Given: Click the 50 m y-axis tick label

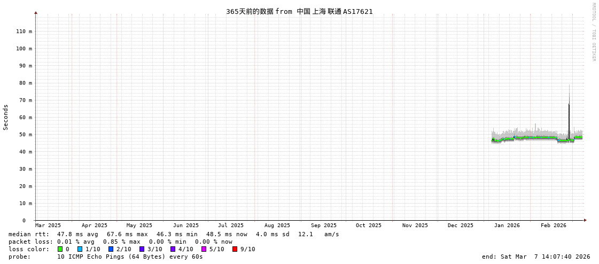Looking at the screenshot, I should (x=23, y=135).
